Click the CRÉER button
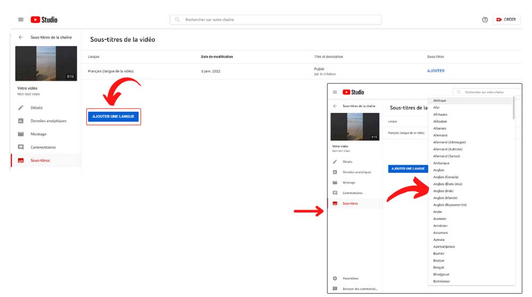Viewport: 532px width, 297px height. 506,20
